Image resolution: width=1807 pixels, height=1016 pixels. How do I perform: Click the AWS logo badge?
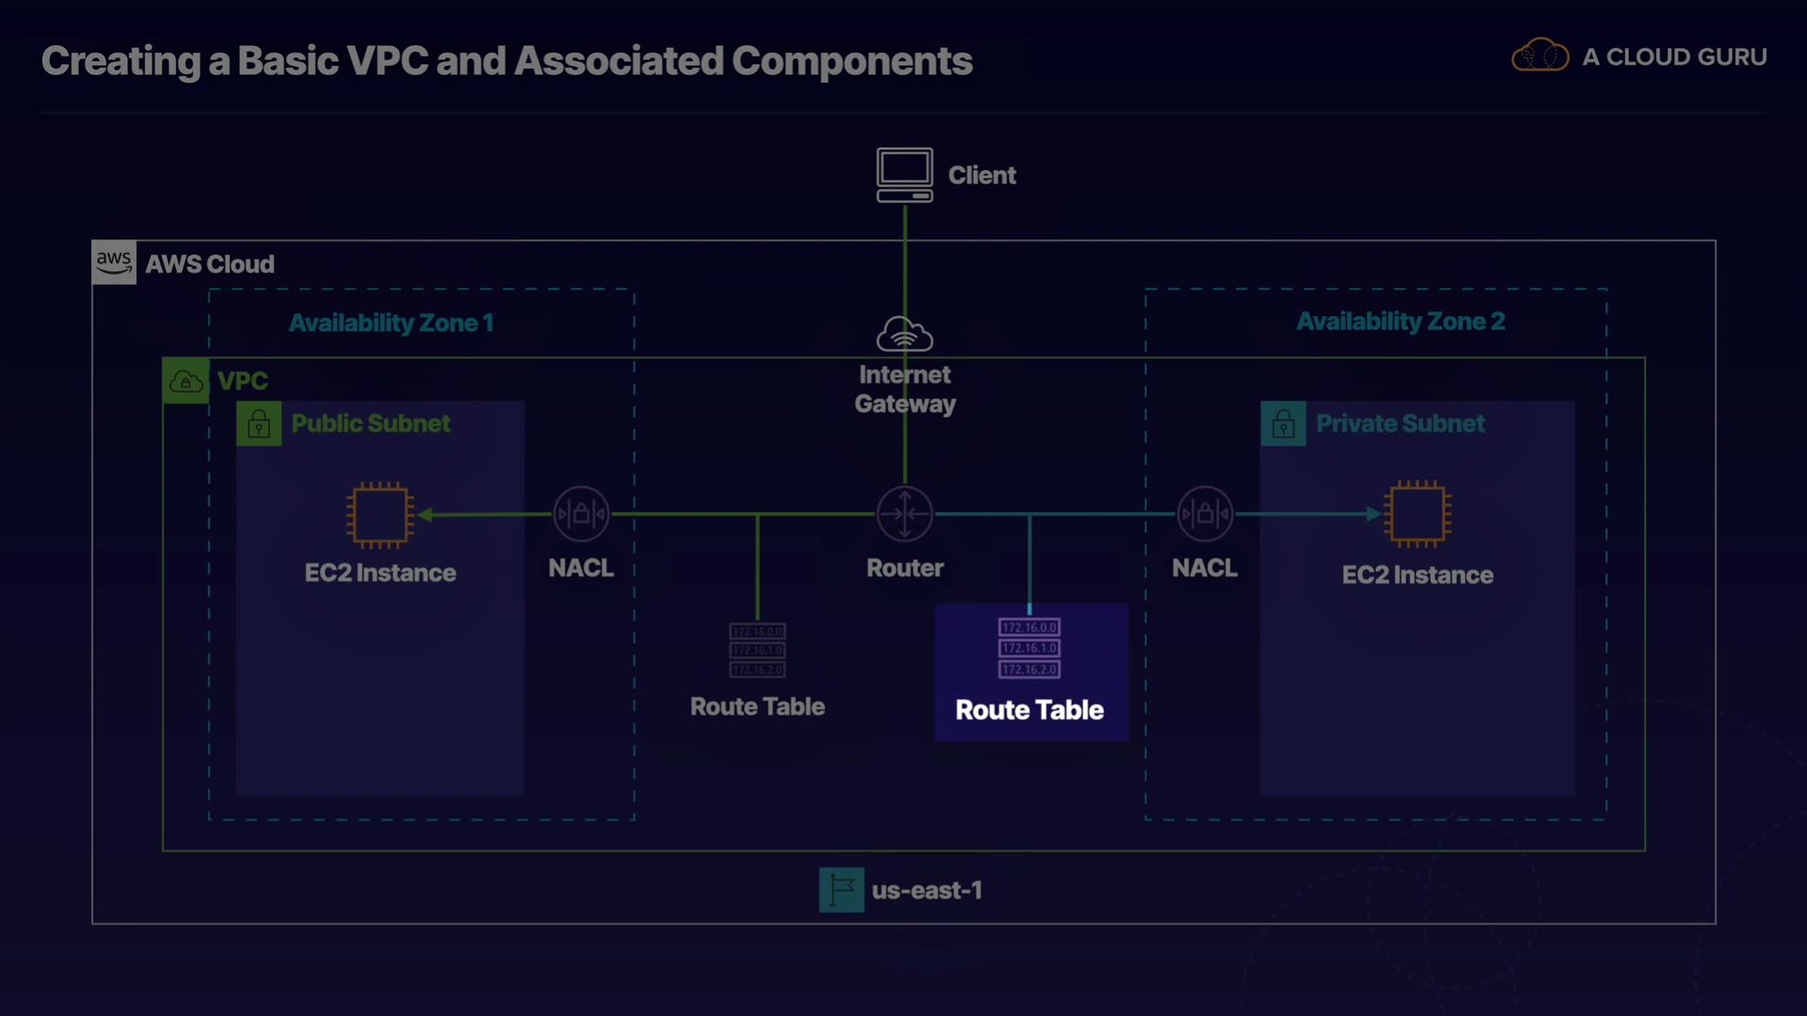click(114, 262)
